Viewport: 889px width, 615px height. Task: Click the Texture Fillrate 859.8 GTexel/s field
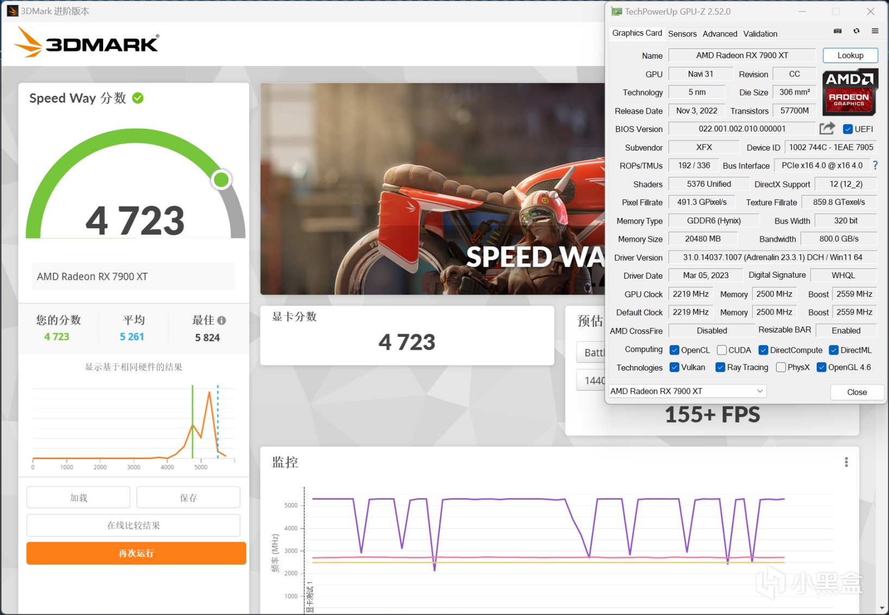pos(839,202)
